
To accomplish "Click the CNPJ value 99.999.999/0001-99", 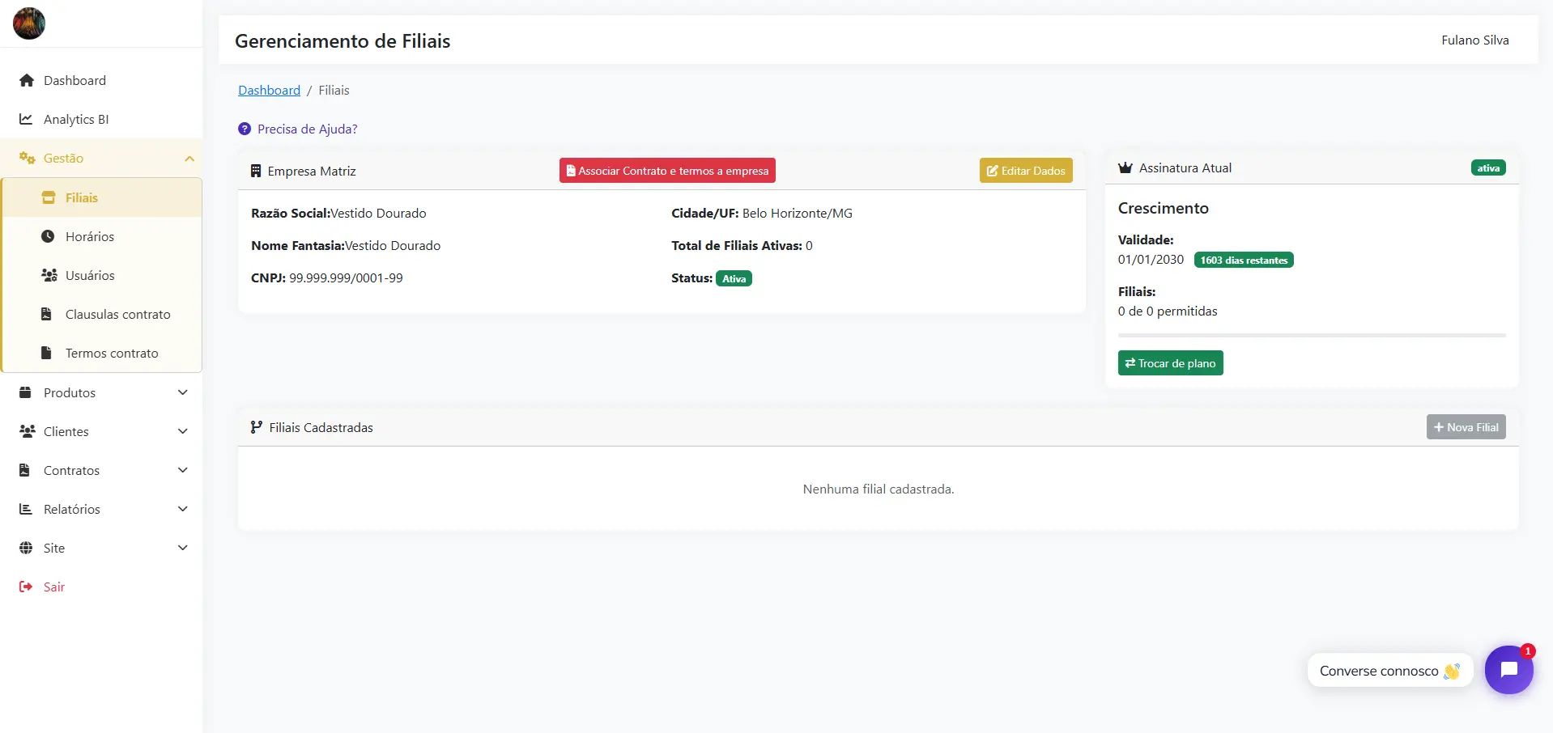I will click(346, 278).
